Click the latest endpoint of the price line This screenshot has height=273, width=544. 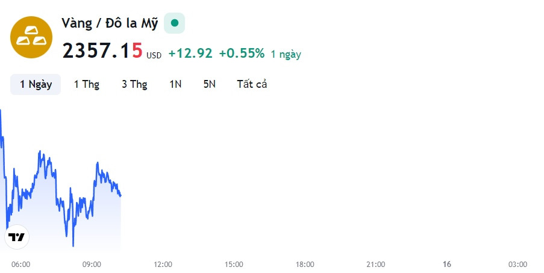coord(120,196)
